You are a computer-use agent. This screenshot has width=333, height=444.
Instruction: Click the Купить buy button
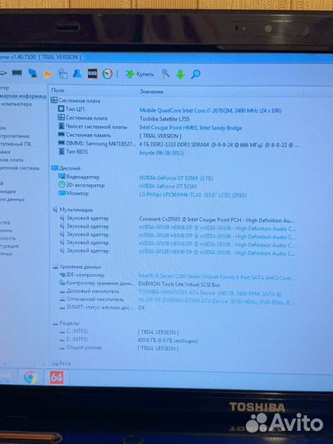140,74
